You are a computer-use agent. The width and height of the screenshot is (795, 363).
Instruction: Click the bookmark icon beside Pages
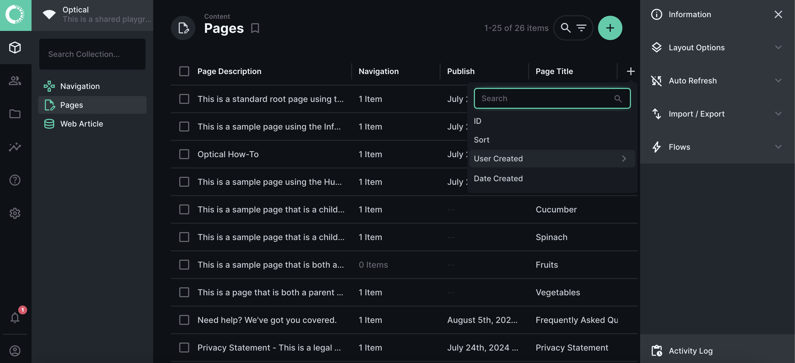click(x=255, y=28)
